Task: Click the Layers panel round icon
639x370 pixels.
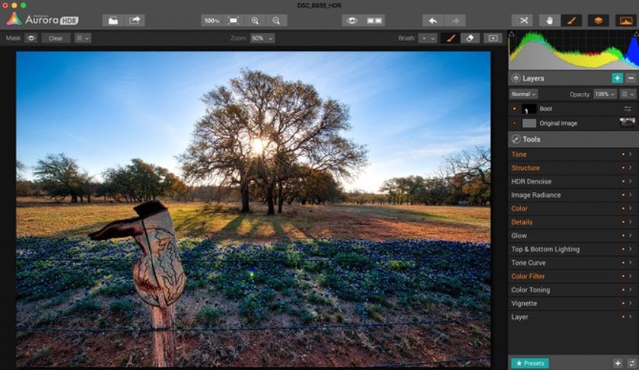Action: (x=516, y=78)
